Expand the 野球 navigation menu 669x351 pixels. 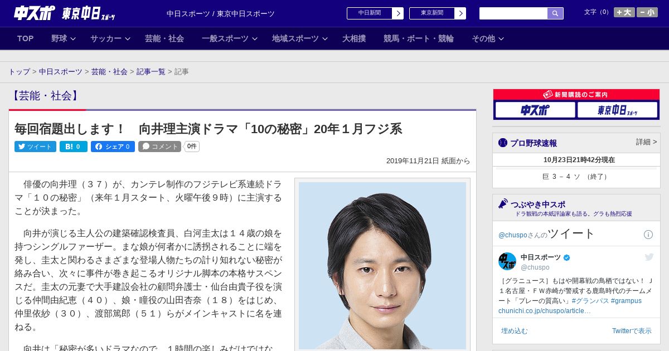[64, 38]
